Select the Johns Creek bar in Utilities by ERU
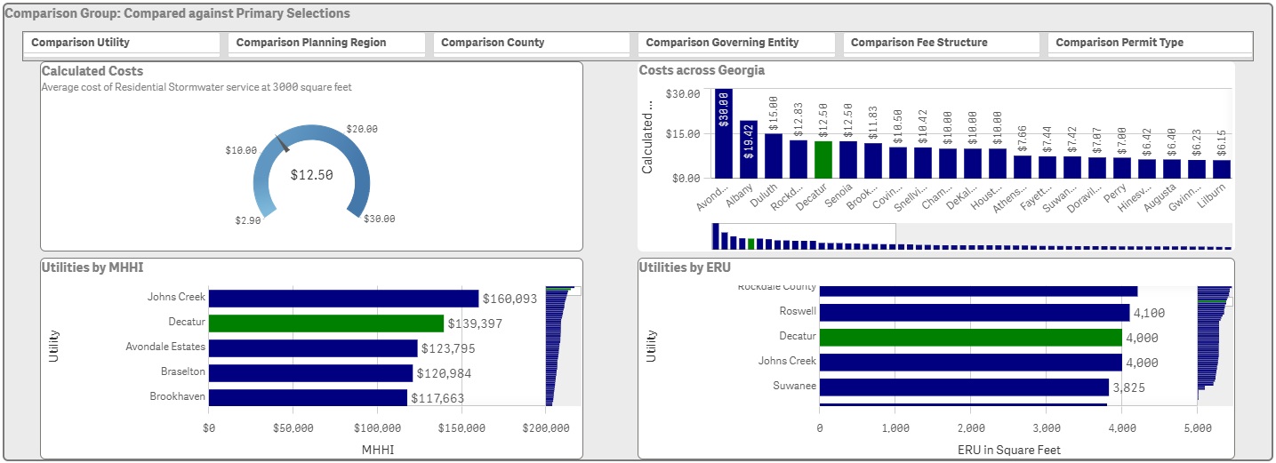Viewport: 1276px width, 463px height. [x=970, y=362]
